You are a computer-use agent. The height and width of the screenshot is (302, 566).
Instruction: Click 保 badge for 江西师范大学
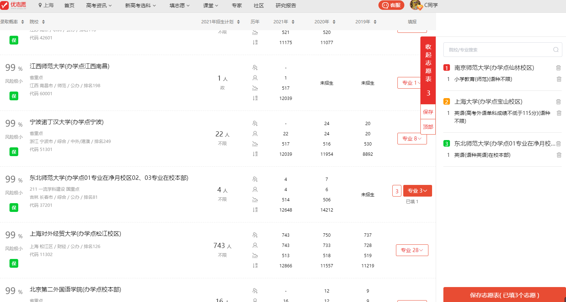(14, 96)
